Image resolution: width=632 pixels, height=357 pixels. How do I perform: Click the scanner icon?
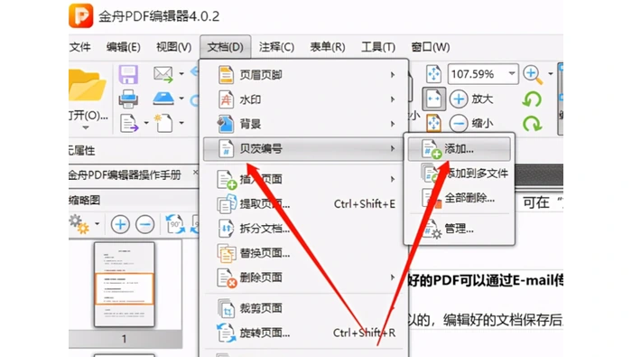(163, 99)
